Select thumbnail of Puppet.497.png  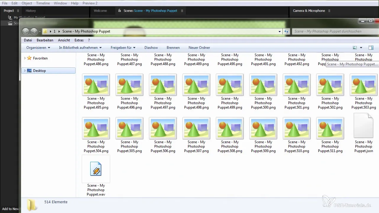click(163, 85)
